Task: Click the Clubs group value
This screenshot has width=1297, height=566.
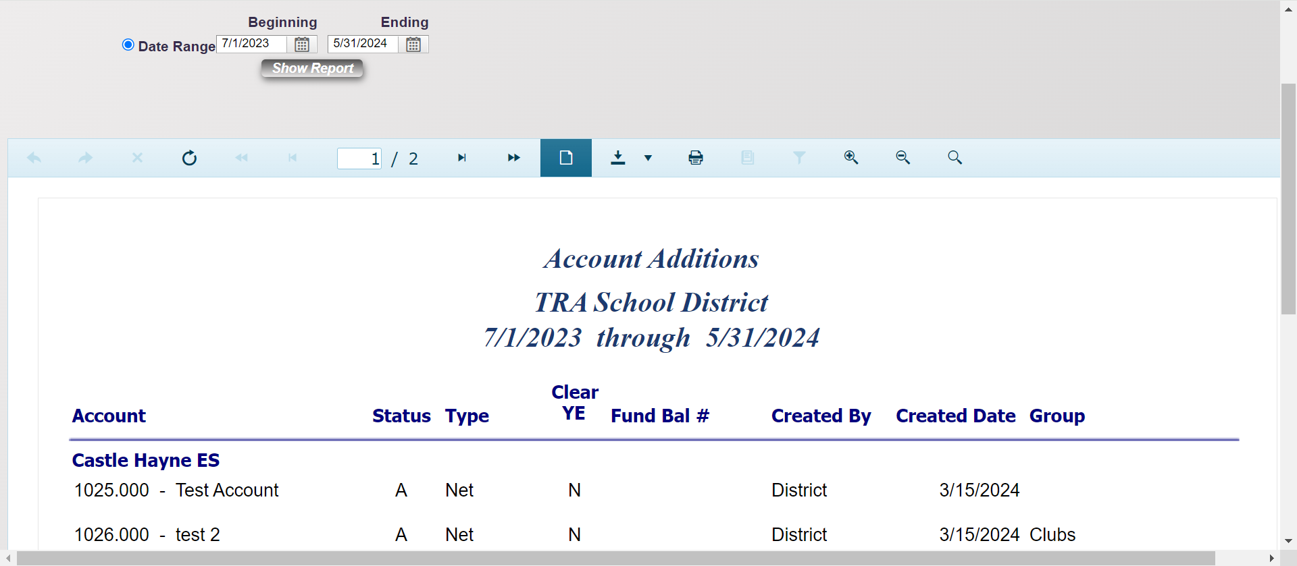Action: pos(1052,535)
